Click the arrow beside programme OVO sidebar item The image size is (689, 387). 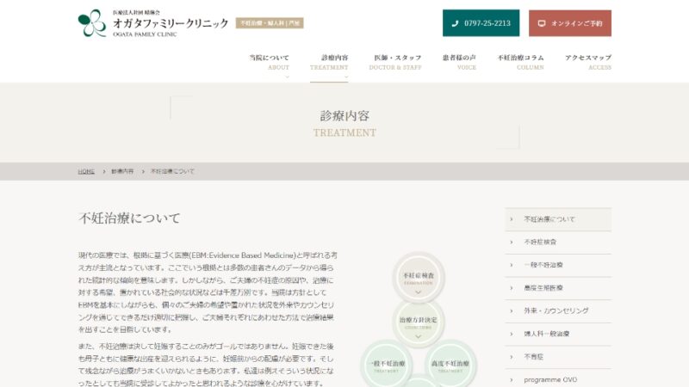511,379
